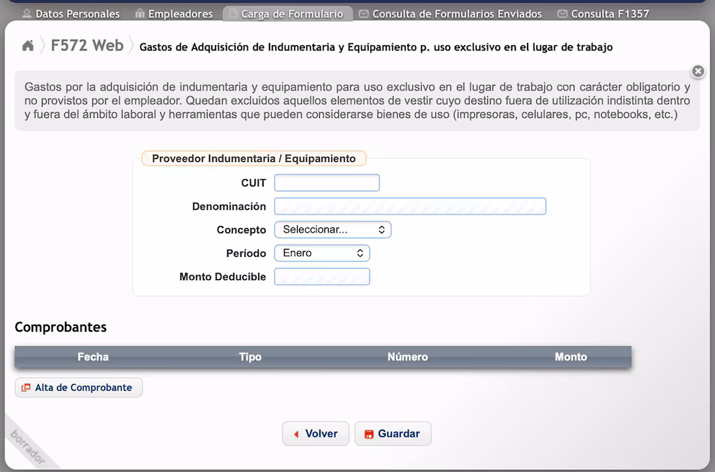The width and height of the screenshot is (715, 472).
Task: Go to the home icon in breadcrumb
Action: click(28, 45)
